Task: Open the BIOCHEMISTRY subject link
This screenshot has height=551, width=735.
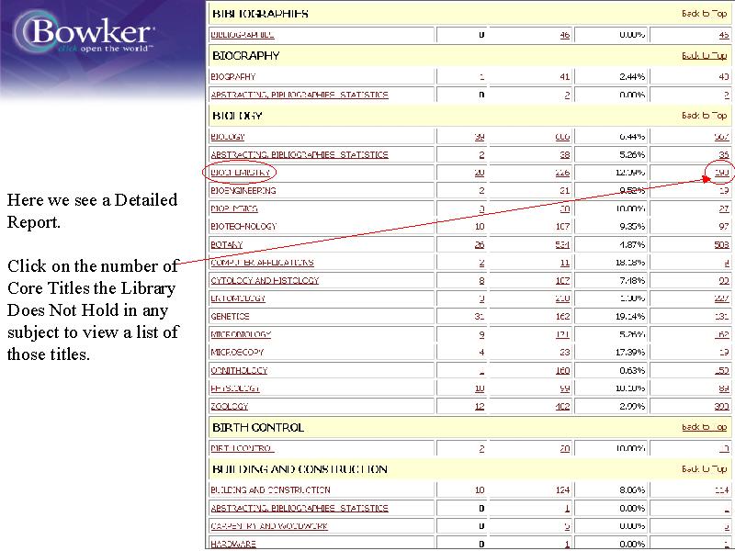Action: 240,173
